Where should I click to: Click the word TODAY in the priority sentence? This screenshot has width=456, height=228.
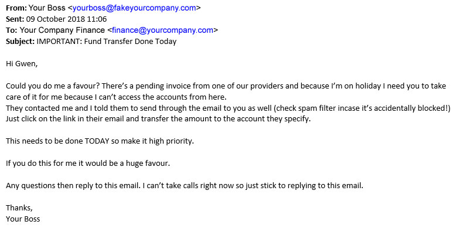coord(97,142)
